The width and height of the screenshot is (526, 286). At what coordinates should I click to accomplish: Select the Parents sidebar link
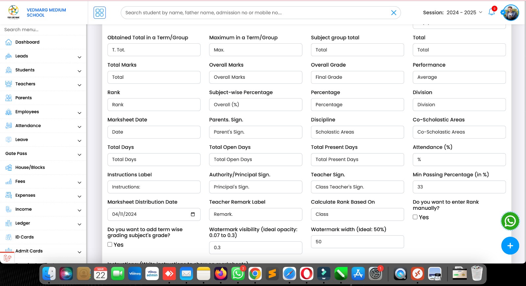(x=23, y=98)
